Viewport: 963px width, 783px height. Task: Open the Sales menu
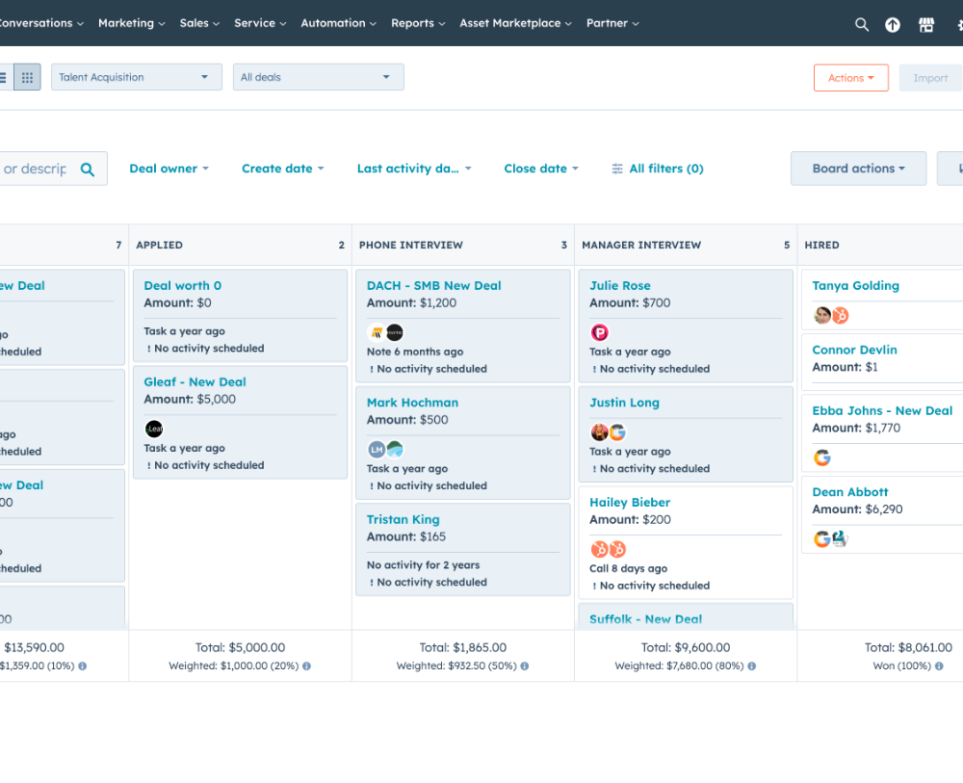click(199, 23)
